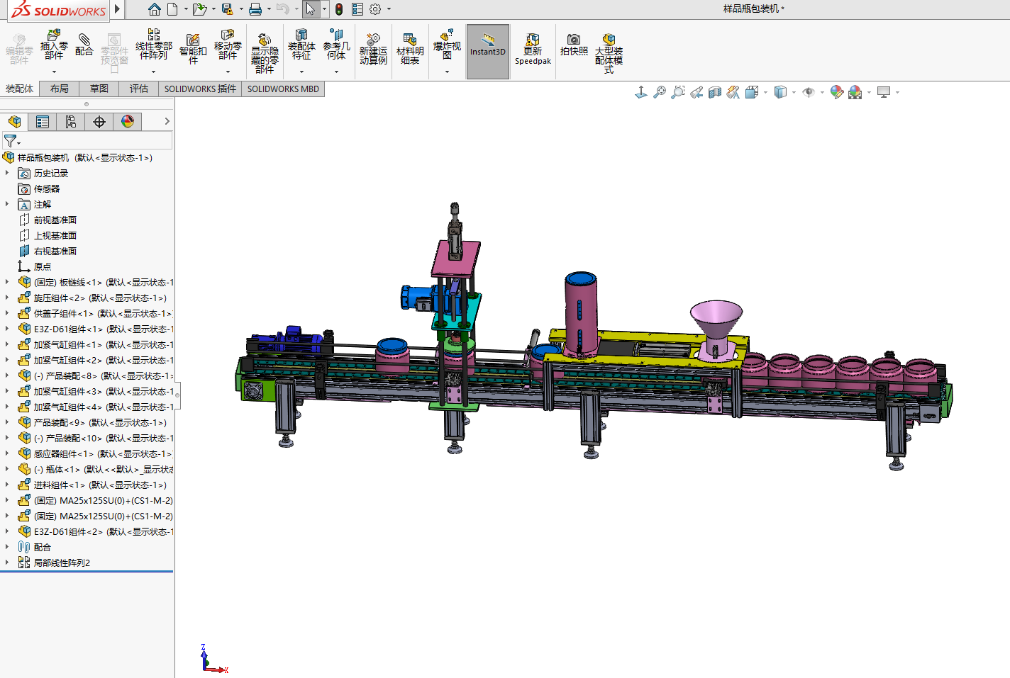Click the 配合 (Mate) tool icon
This screenshot has height=678, width=1010.
tap(84, 44)
